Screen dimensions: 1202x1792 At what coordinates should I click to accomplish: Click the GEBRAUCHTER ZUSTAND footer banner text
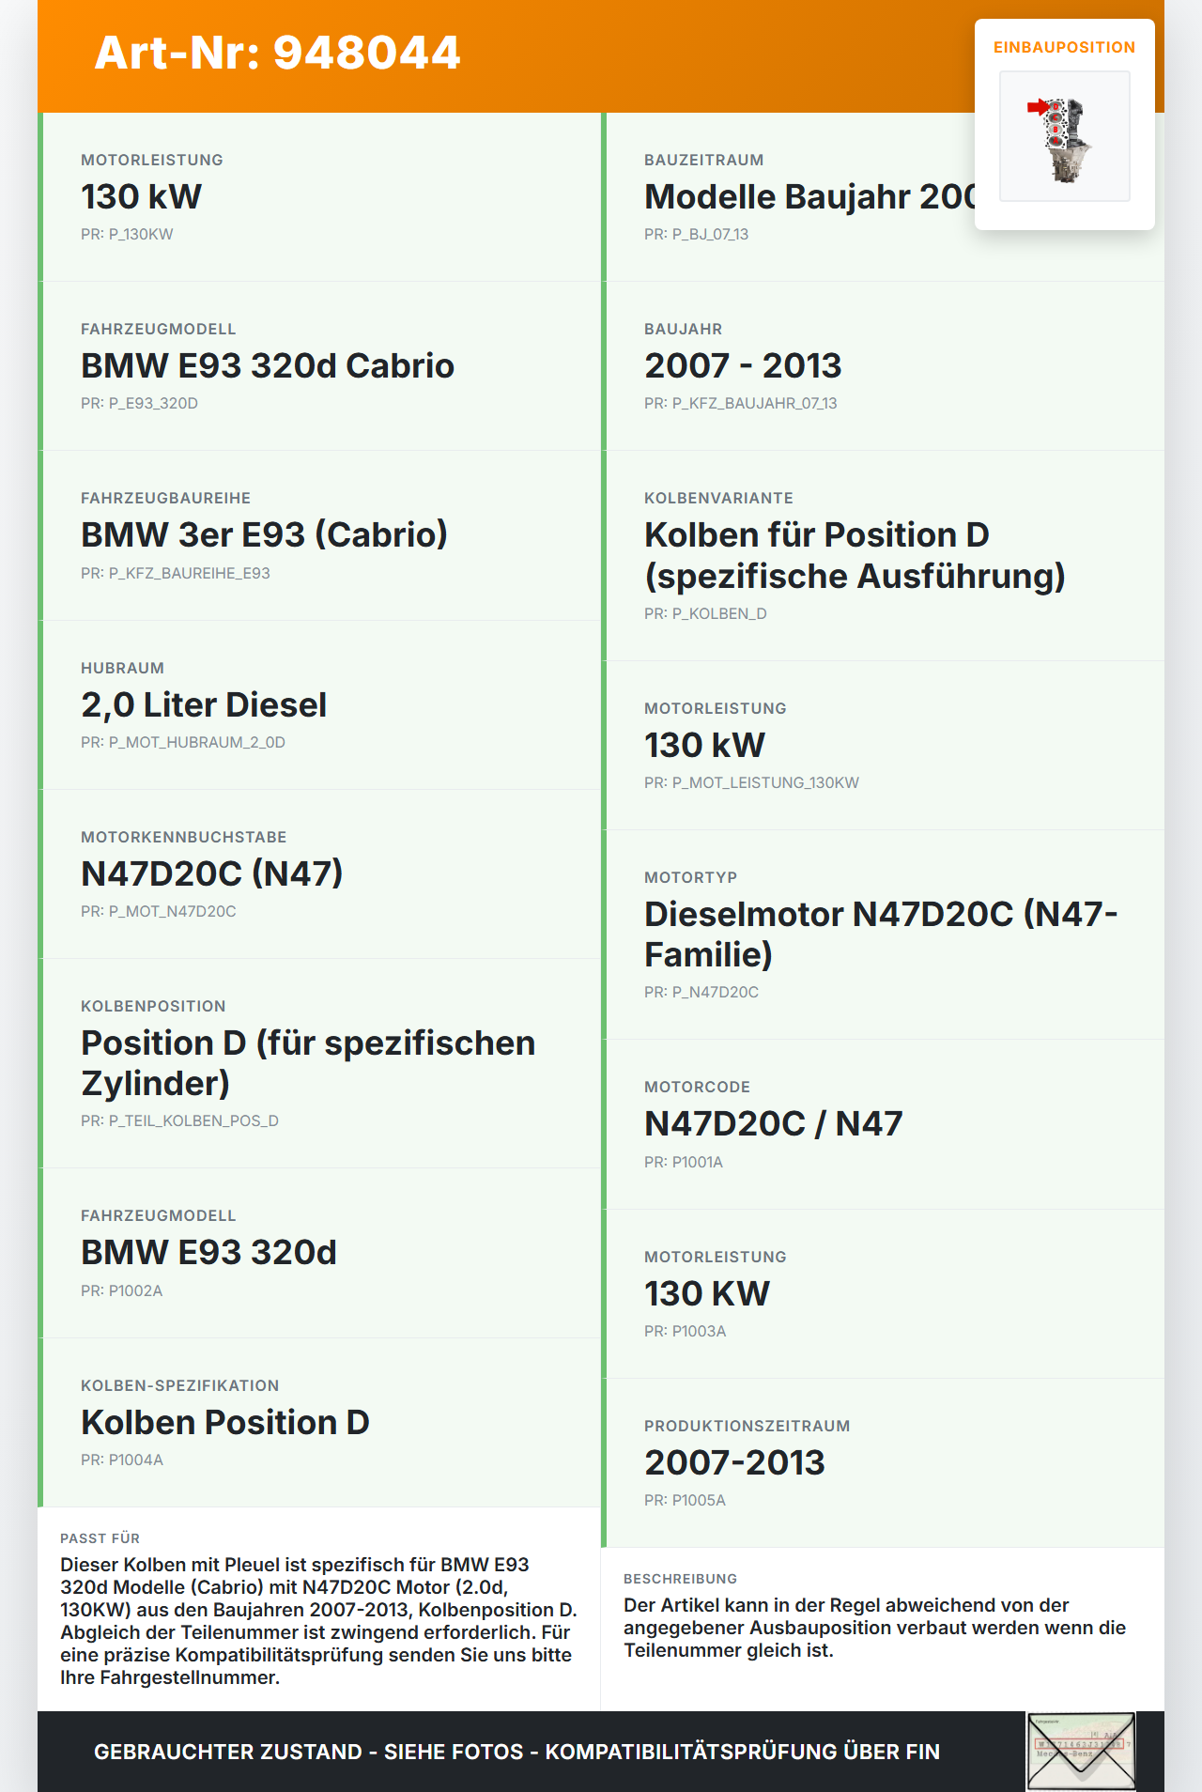pos(516,1753)
